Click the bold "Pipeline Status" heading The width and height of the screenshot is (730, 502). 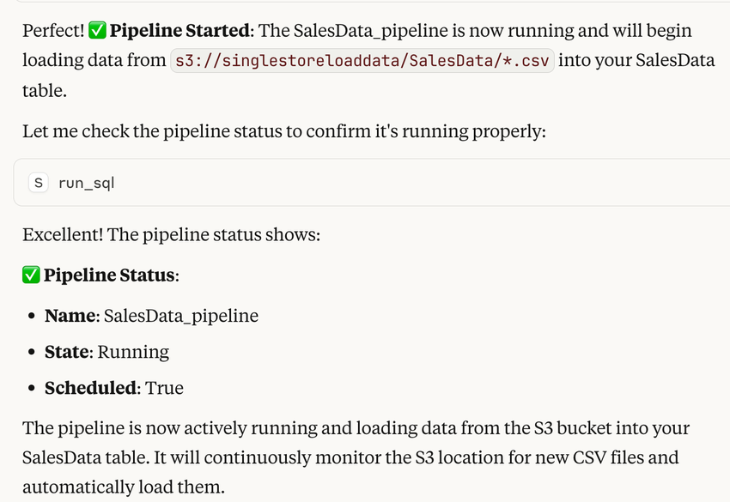(x=110, y=275)
